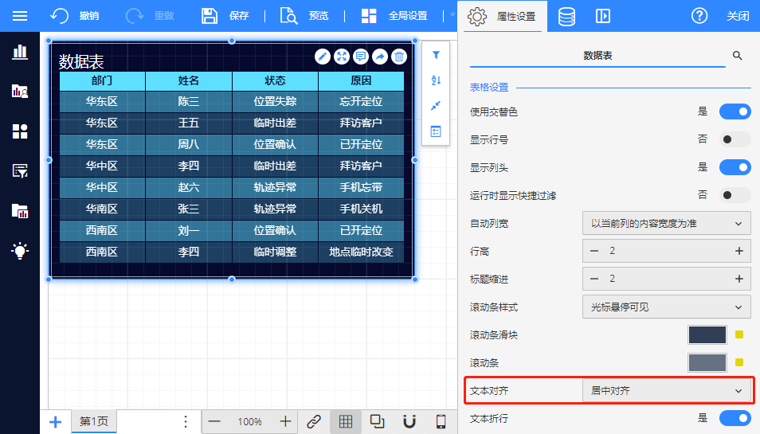Click the delete trash icon on data table

(x=399, y=56)
